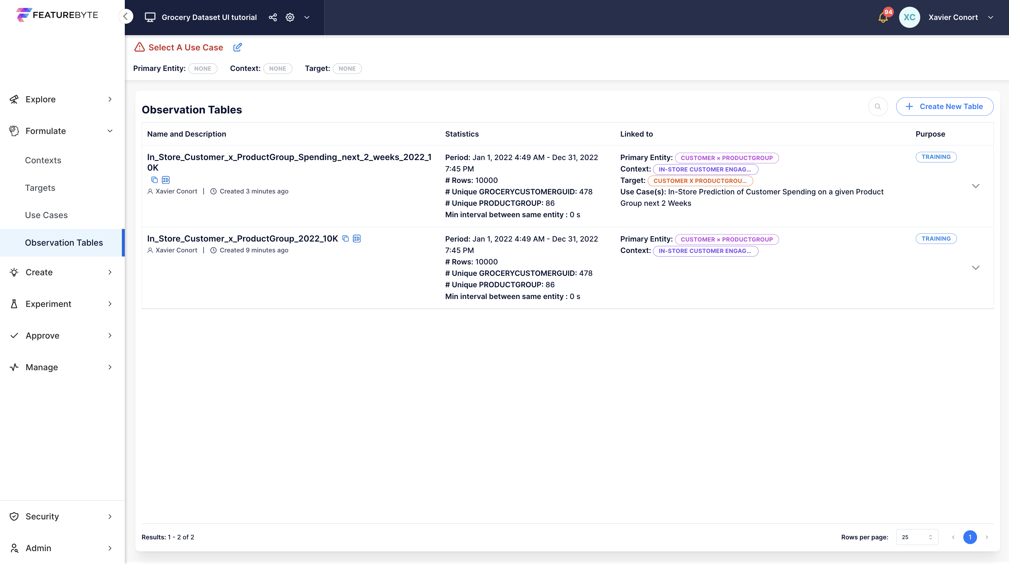Image resolution: width=1009 pixels, height=564 pixels.
Task: Expand the ProductGroup_2022_10K table row
Action: click(x=975, y=268)
